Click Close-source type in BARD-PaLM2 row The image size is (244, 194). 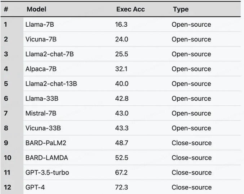point(191,143)
